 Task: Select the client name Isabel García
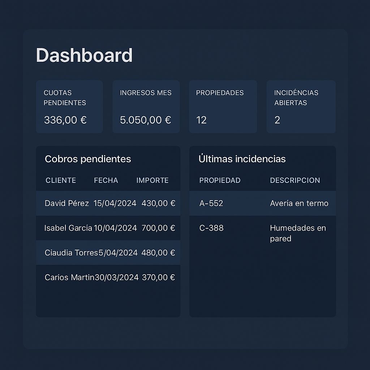click(x=68, y=228)
